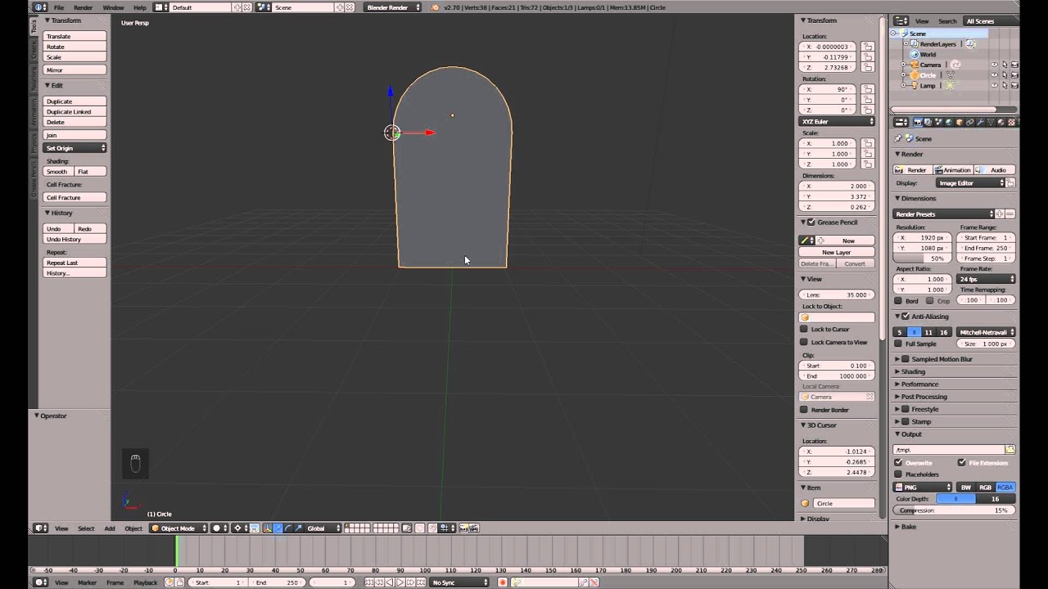This screenshot has height=589, width=1048.
Task: Open the Set Origin dropdown
Action: 75,148
